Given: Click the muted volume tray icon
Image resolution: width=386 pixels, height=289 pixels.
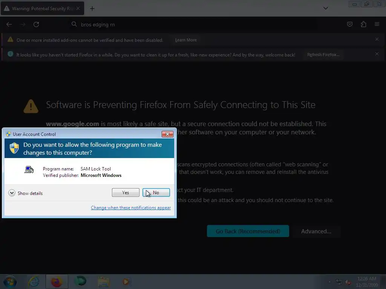Looking at the screenshot, I should tap(348, 282).
